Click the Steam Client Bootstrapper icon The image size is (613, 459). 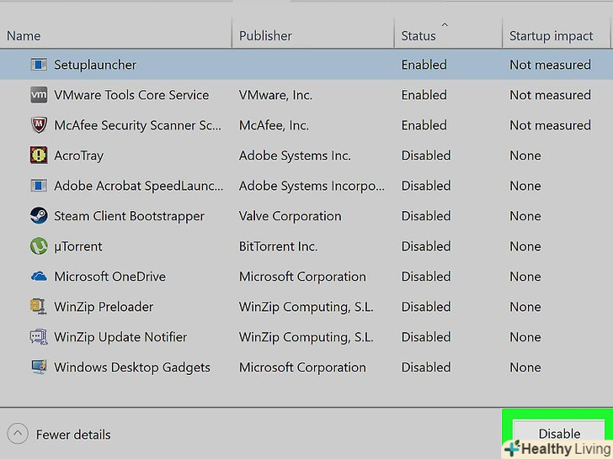point(39,216)
